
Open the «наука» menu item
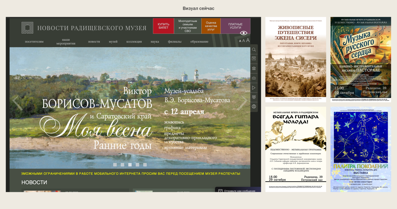(155, 42)
